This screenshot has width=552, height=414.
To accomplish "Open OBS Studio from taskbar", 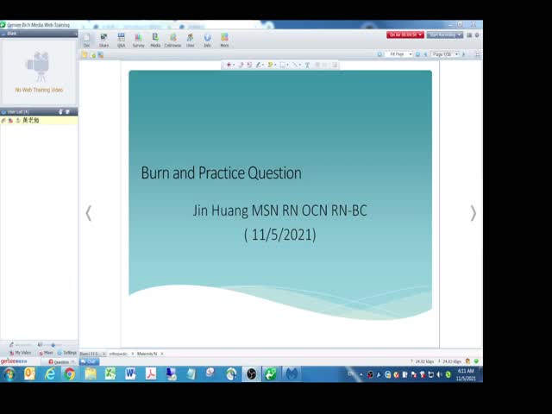I will [251, 373].
